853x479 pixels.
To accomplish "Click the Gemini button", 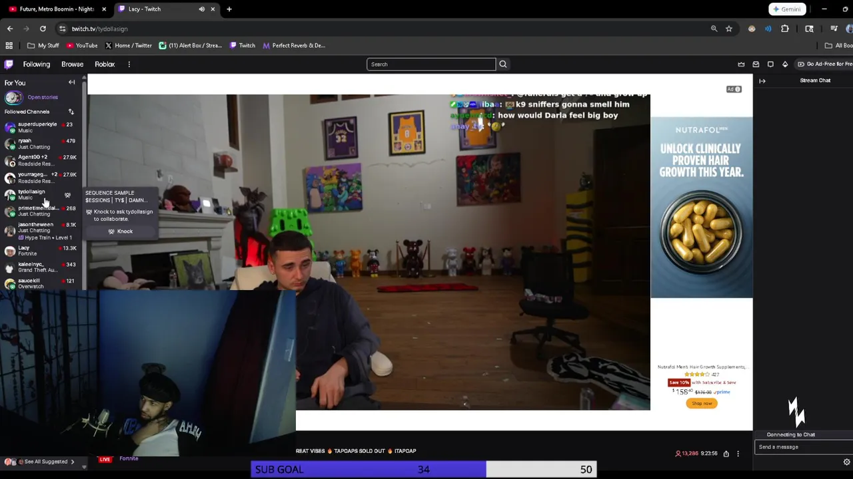I will point(787,9).
